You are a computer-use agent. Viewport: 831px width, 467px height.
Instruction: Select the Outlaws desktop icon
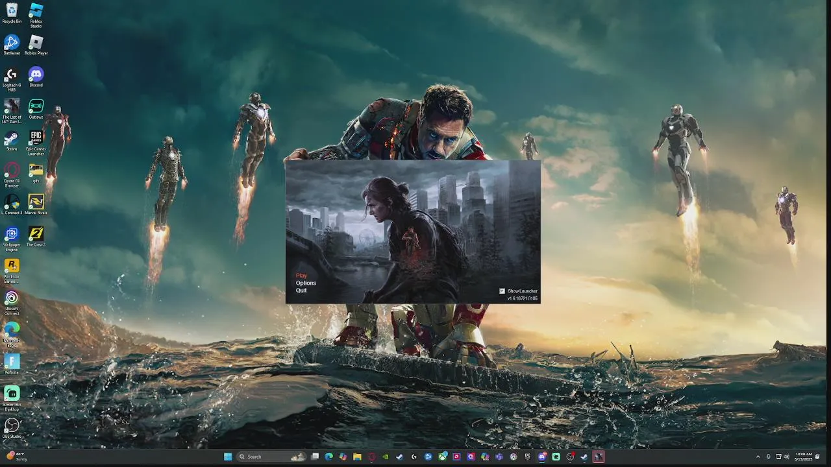(36, 109)
